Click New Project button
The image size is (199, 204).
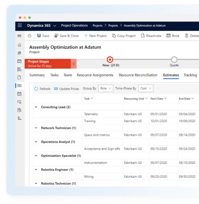(x=95, y=36)
